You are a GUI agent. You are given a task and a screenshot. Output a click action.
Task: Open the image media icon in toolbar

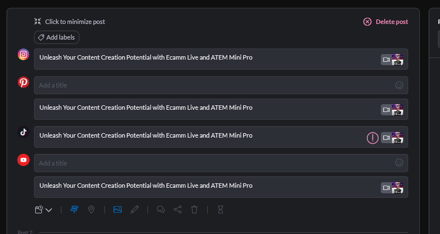pos(118,209)
